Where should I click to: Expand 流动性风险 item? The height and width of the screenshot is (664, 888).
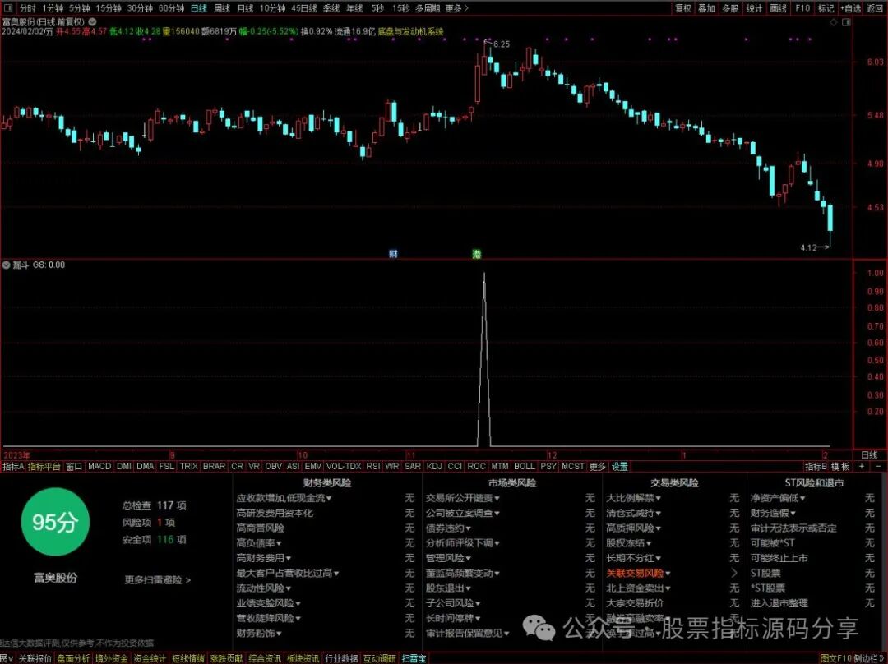point(263,588)
